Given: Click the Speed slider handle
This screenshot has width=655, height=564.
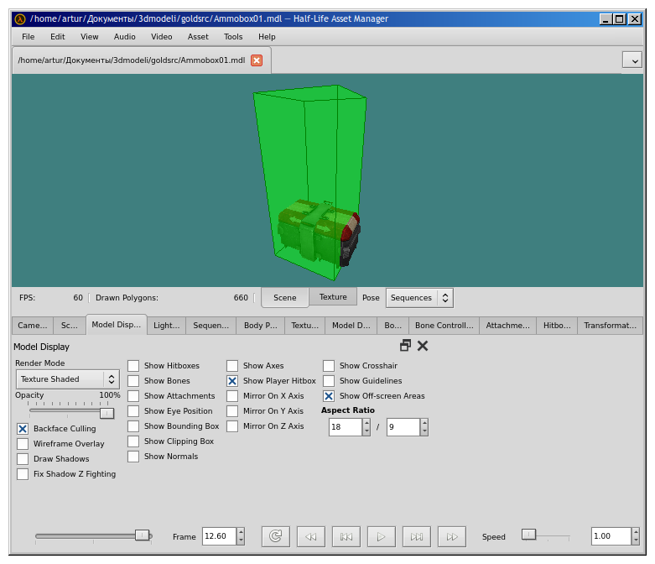Looking at the screenshot, I should coord(529,535).
